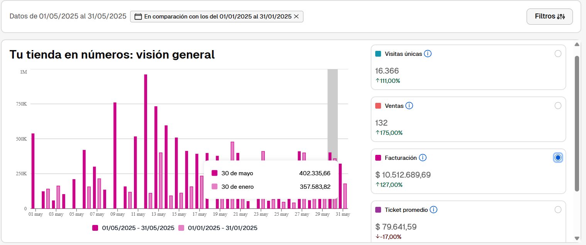This screenshot has width=586, height=245.
Task: Click info icon next to Ticket promedio
Action: 434,210
